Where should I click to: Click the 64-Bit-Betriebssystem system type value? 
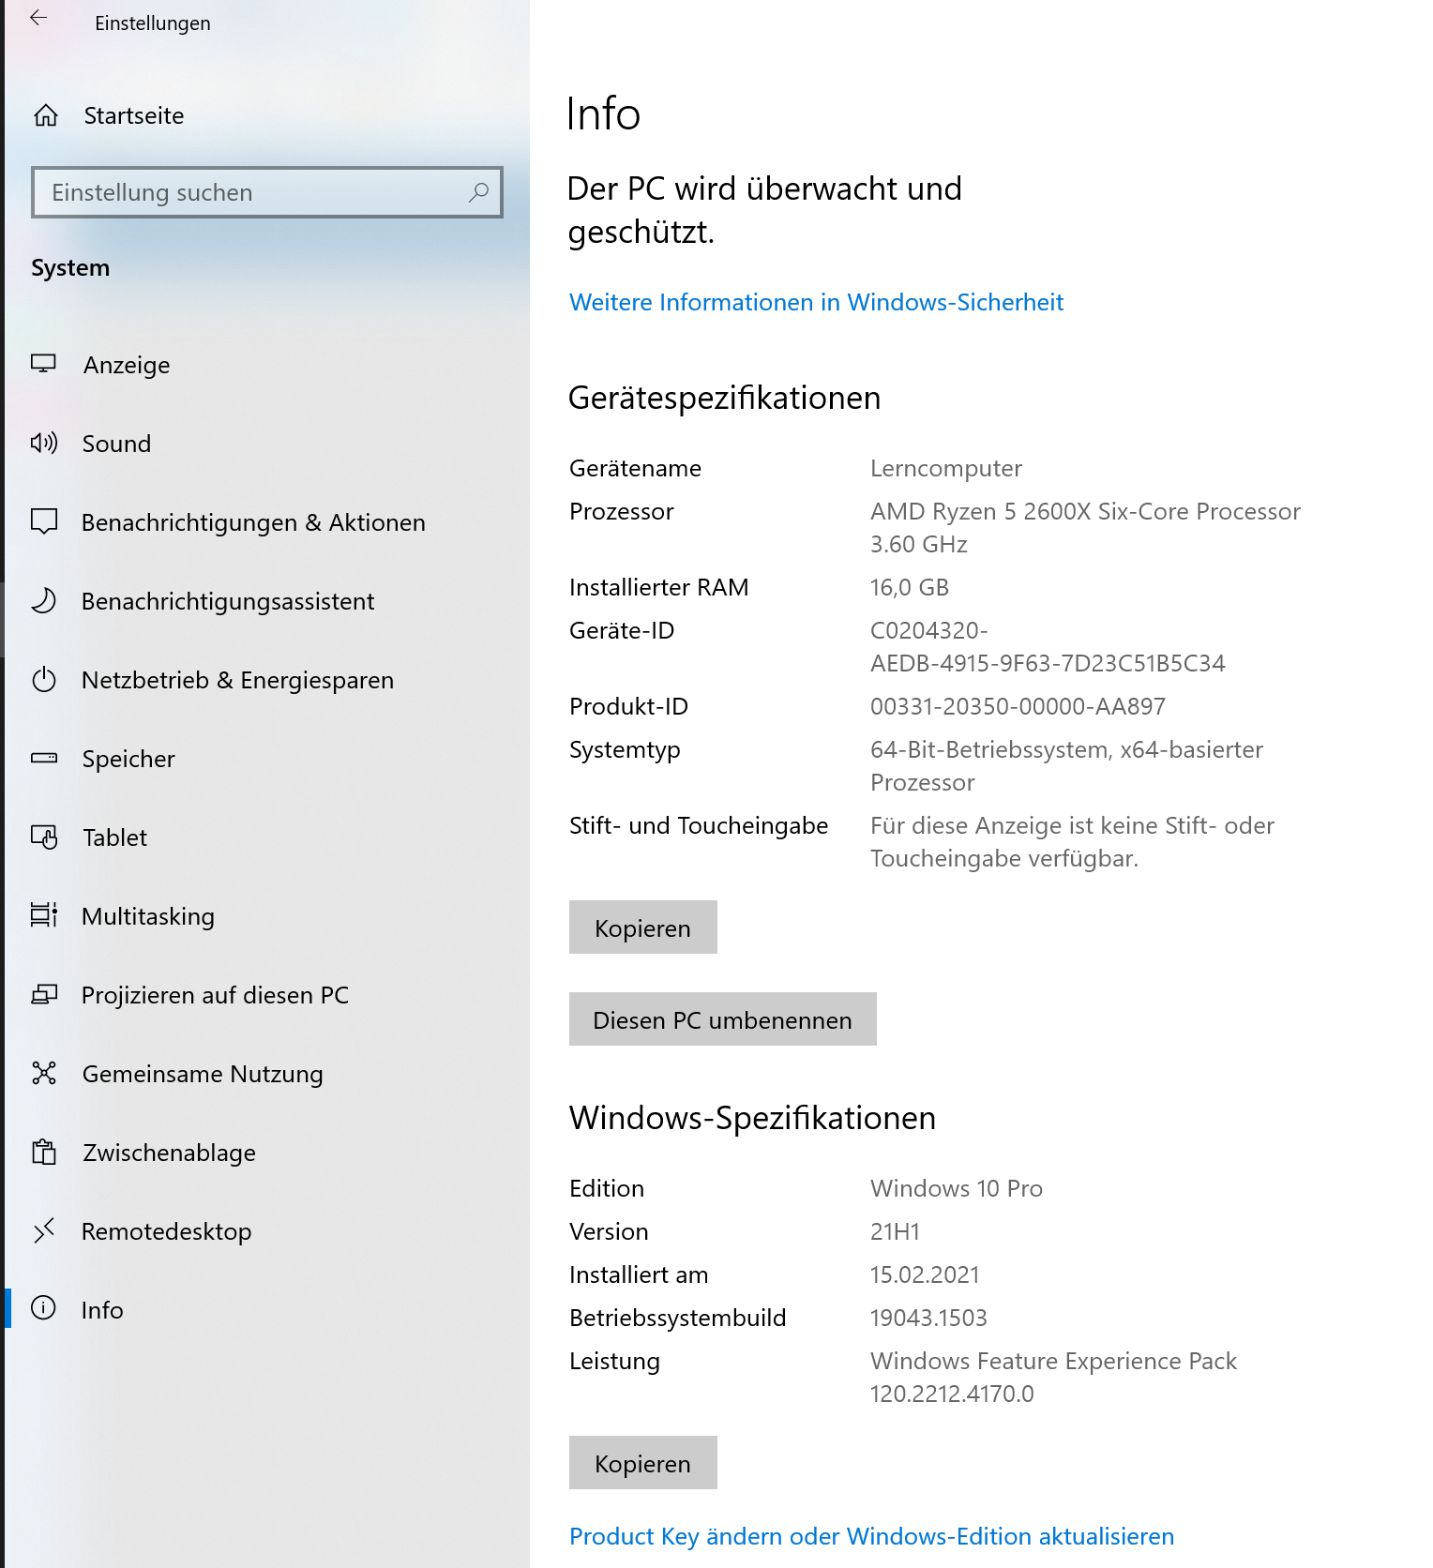pos(1066,765)
